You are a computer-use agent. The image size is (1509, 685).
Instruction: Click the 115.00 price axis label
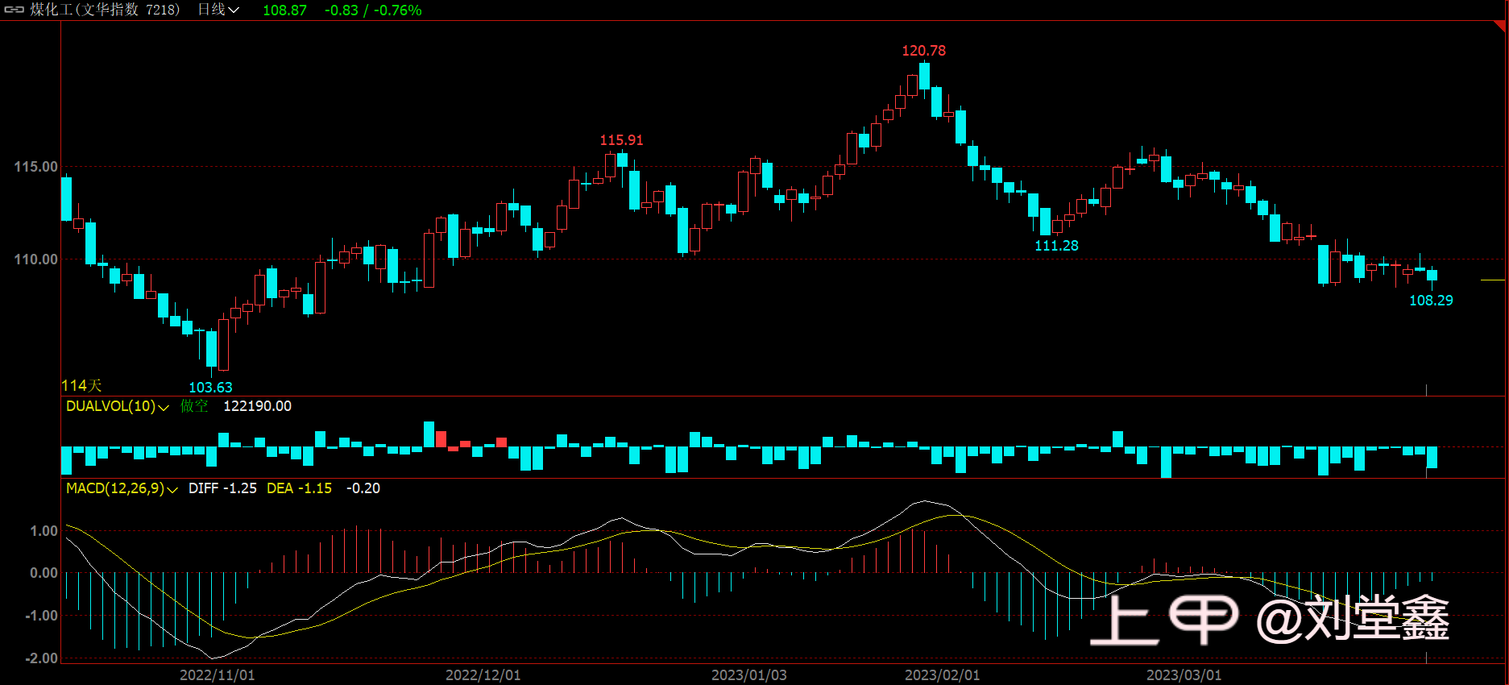35,167
